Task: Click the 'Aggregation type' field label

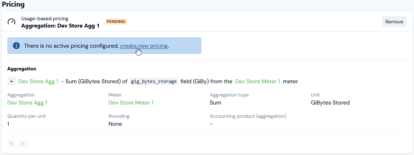Action: (x=229, y=95)
